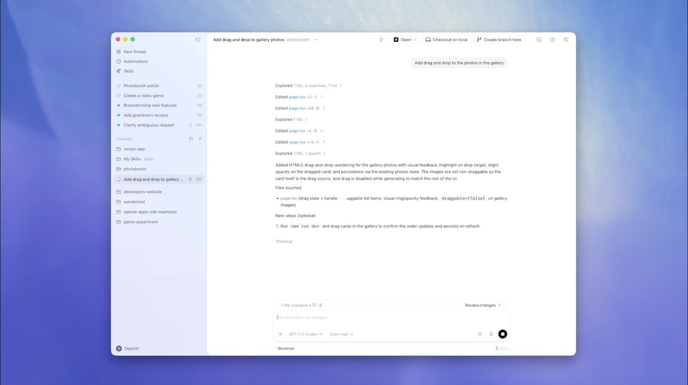Screen dimensions: 688x385
Task: Click Checkout on local
Action: 446,40
